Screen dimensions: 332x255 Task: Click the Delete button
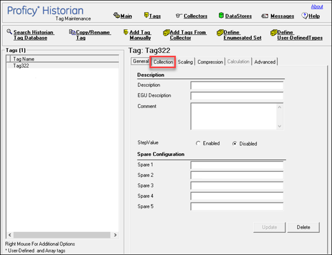coord(303,227)
